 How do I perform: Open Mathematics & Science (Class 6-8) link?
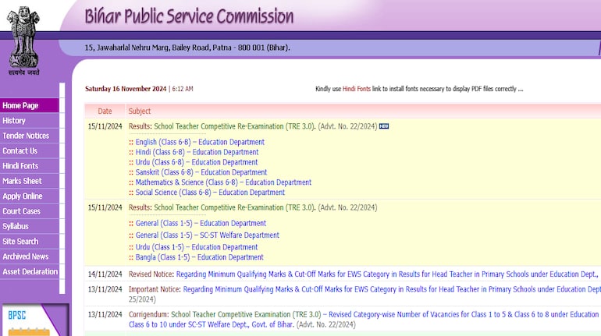pos(223,182)
